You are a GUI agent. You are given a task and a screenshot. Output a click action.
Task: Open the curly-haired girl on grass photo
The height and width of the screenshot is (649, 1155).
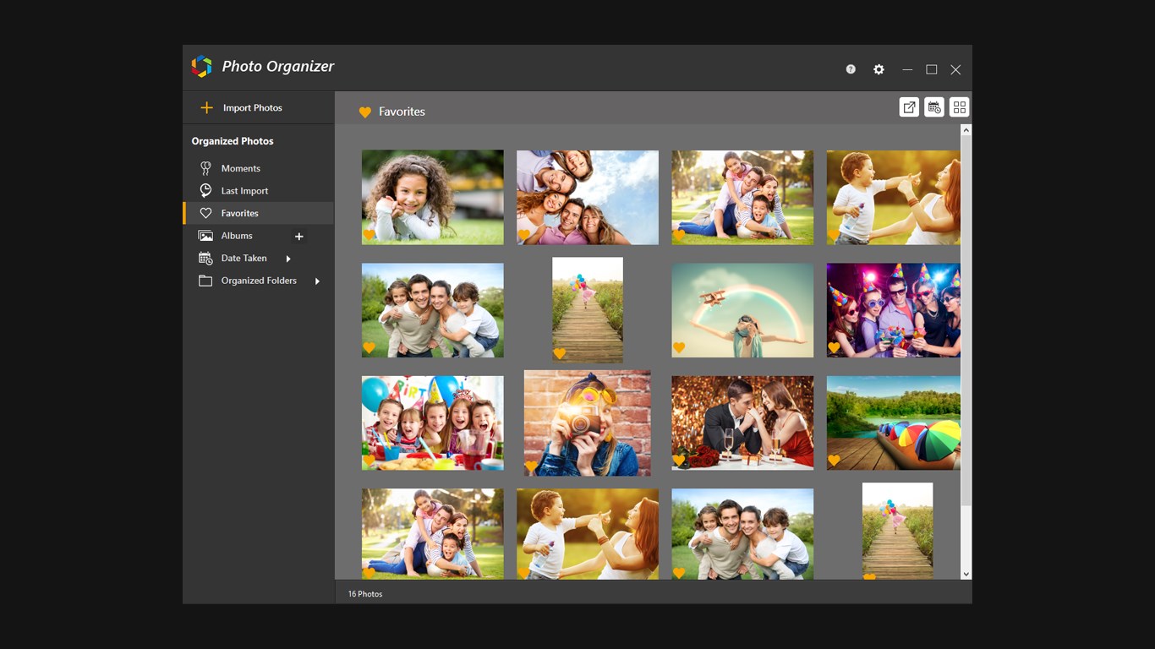click(x=433, y=198)
